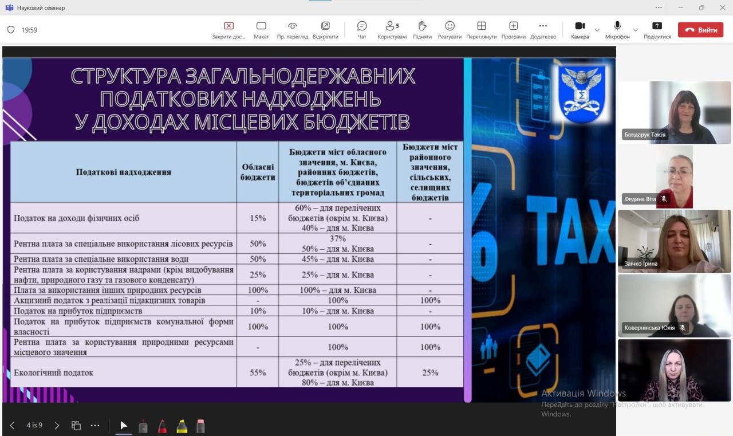Click Закрити доступ to stop sharing
Screen dimensions: 733x436
[x=228, y=29]
